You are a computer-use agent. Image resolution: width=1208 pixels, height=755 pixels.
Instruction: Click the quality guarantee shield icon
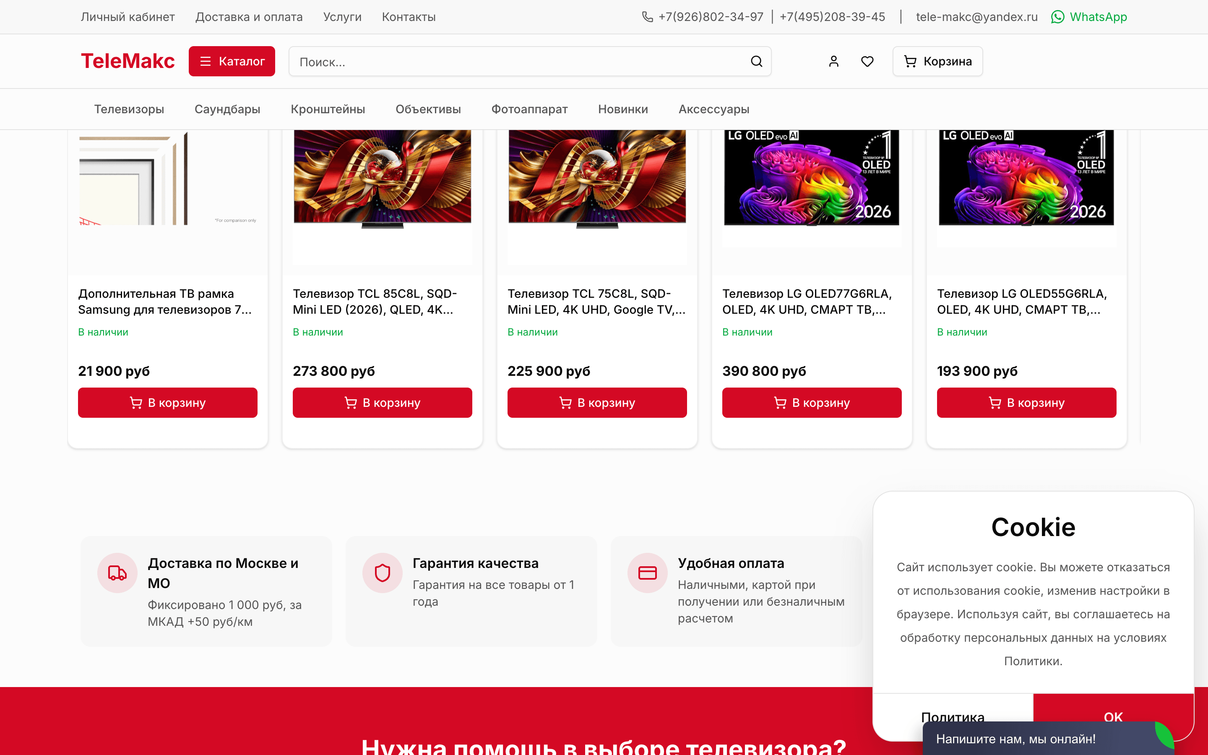[383, 573]
